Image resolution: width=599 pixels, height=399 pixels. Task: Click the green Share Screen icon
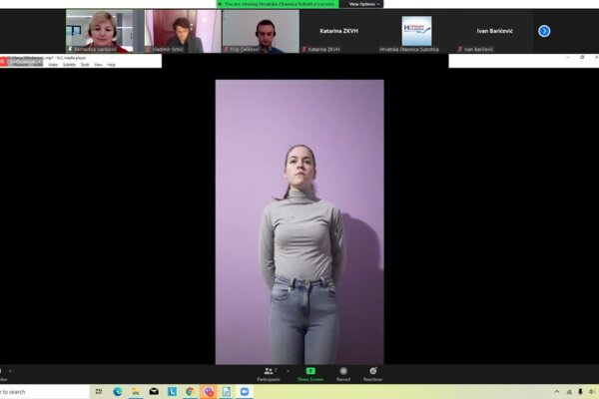pos(310,373)
